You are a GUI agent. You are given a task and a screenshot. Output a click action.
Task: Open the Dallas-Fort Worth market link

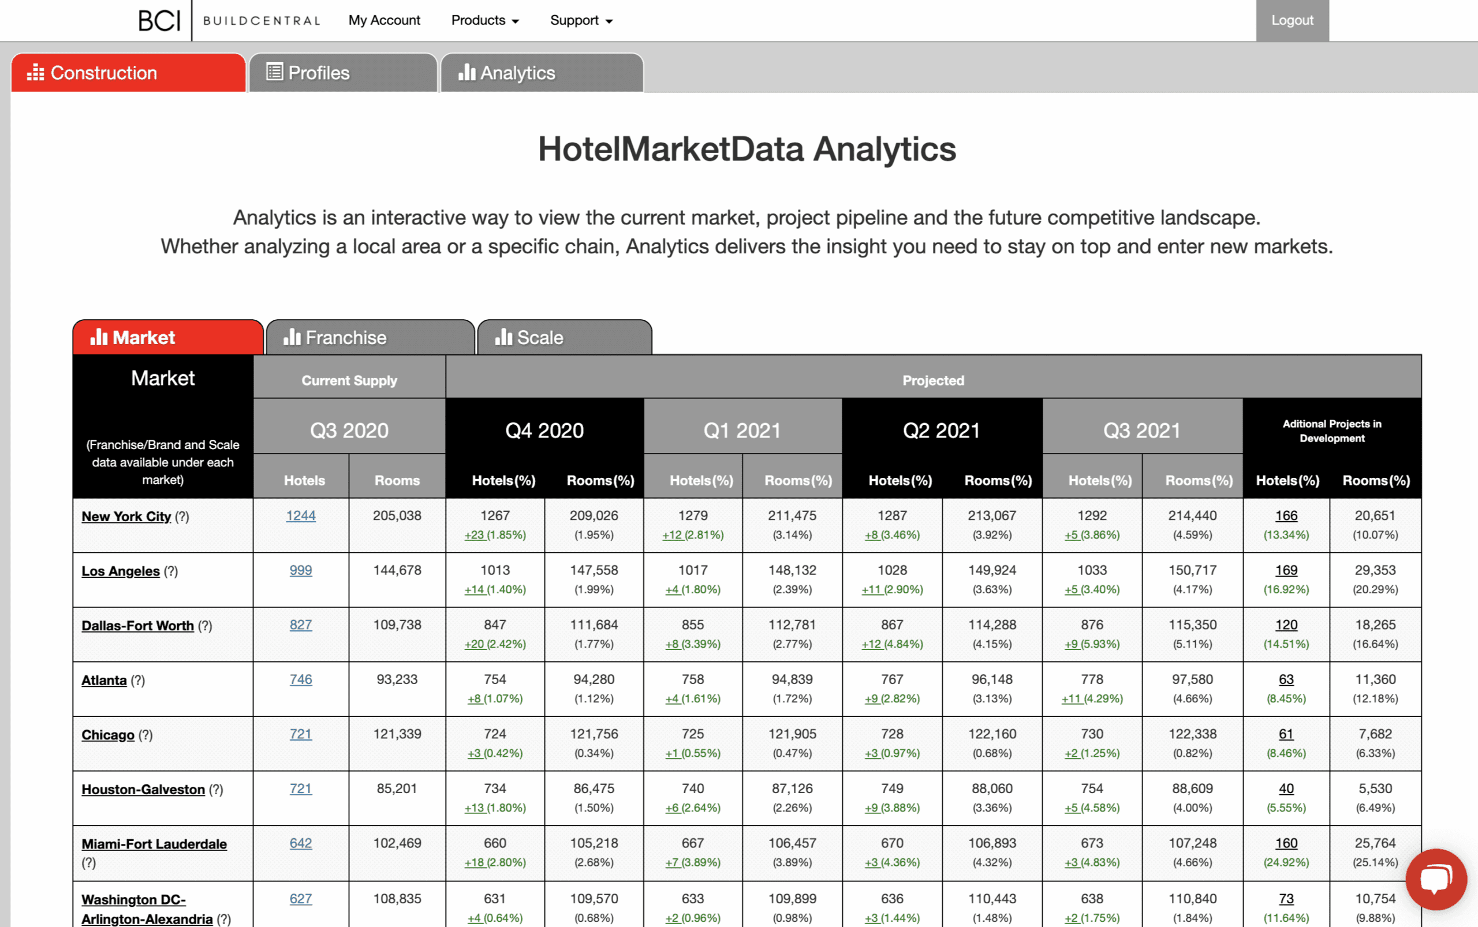[x=137, y=625]
